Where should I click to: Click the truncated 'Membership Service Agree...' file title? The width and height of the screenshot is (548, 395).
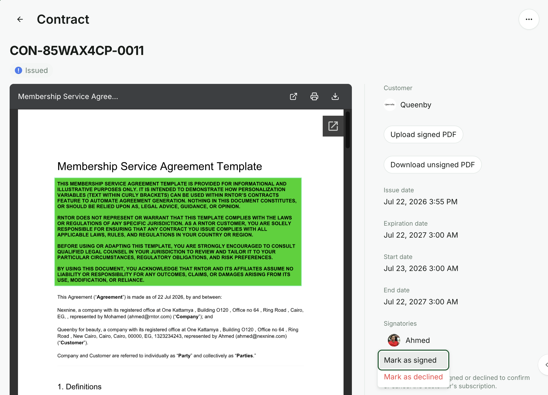[x=68, y=96]
